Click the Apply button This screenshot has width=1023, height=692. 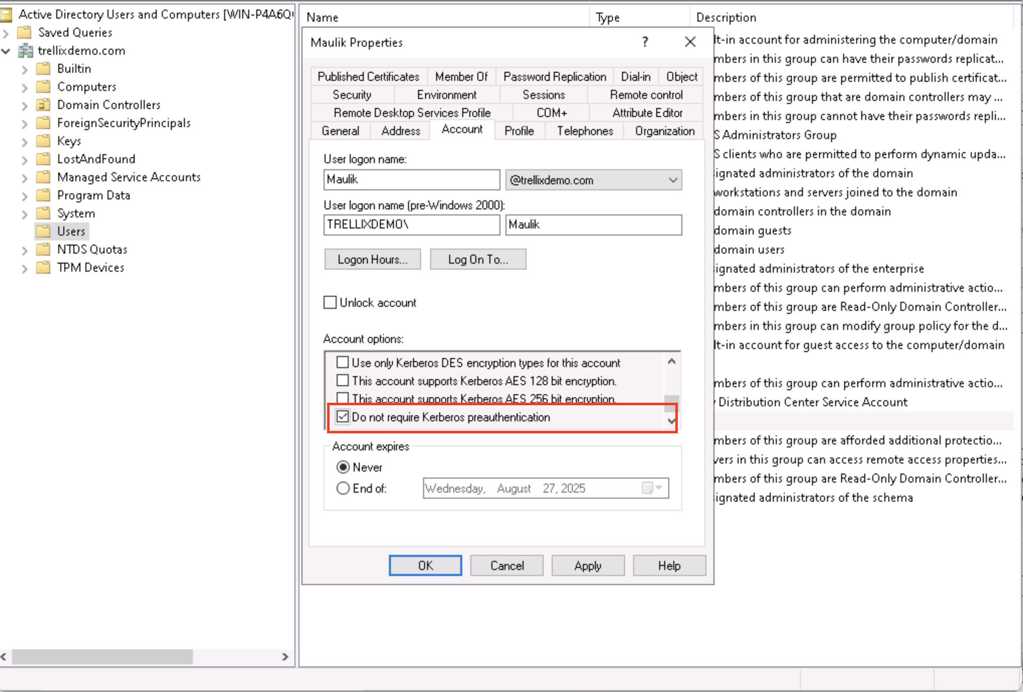coord(587,565)
